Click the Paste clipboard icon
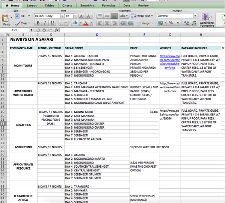 tap(6, 18)
